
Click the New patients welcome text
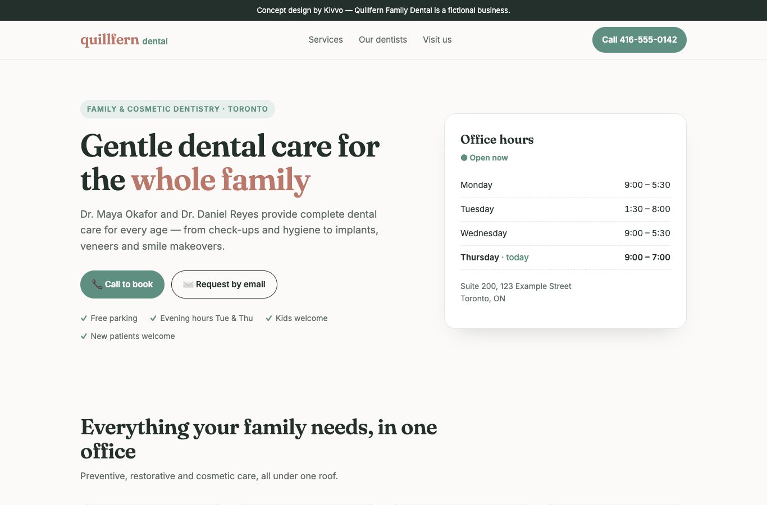[133, 336]
